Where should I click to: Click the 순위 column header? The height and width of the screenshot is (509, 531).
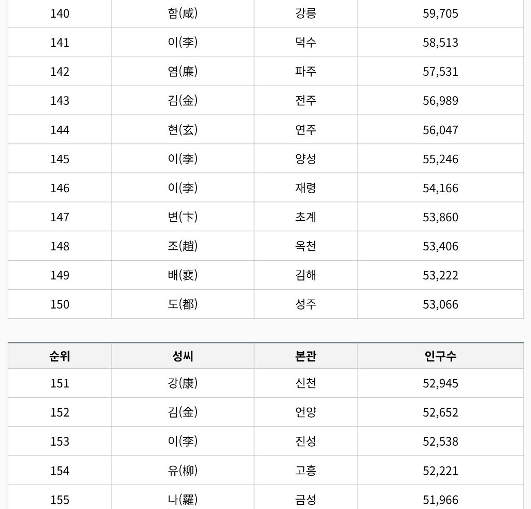60,356
